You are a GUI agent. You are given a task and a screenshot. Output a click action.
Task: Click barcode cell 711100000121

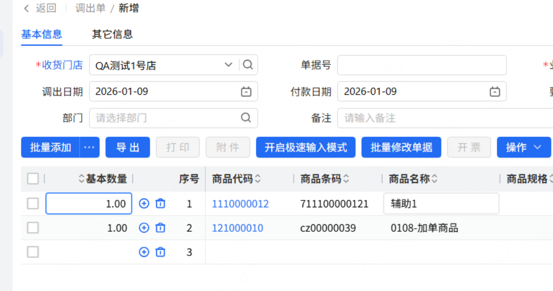pos(334,204)
